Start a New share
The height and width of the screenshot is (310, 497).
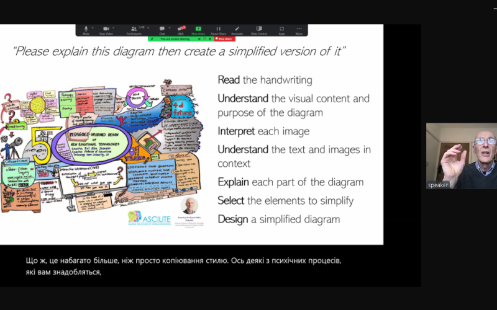tap(198, 30)
